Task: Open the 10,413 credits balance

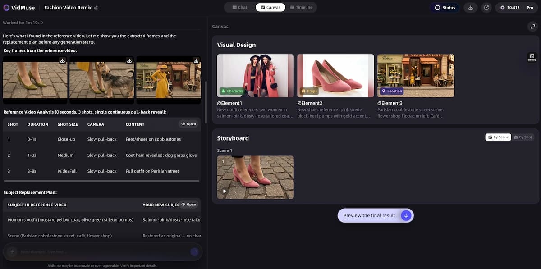Action: click(x=510, y=8)
